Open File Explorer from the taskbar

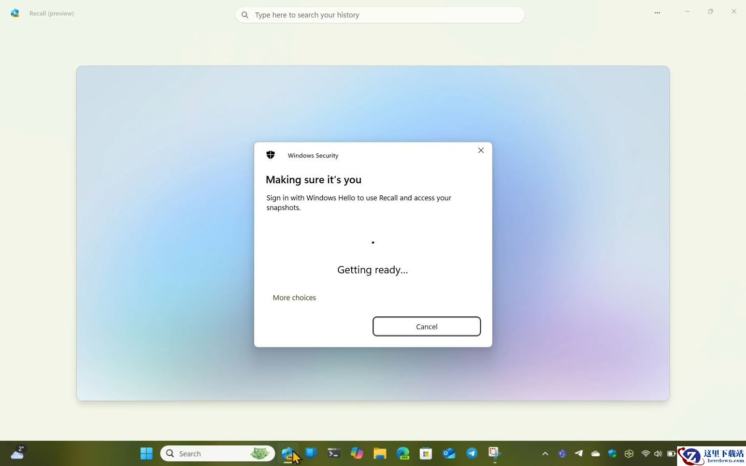[x=380, y=454]
